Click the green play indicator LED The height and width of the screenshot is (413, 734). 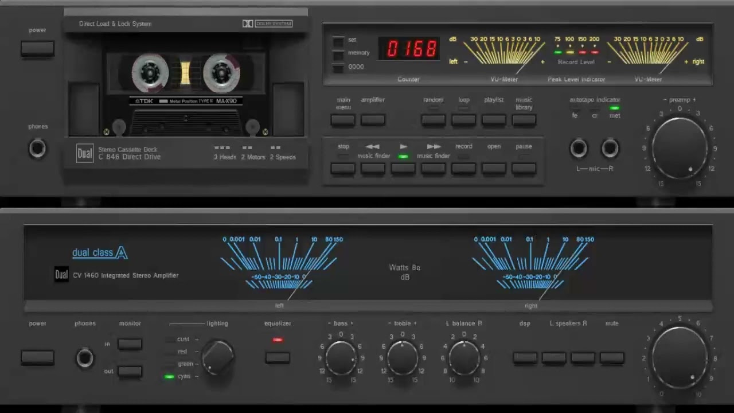click(403, 156)
